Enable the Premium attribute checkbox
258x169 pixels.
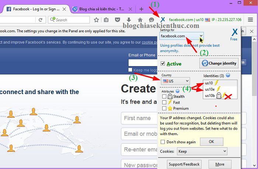[x=164, y=108]
